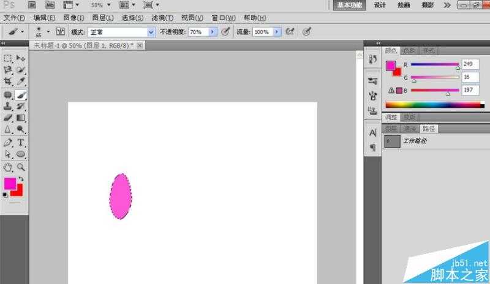Toggle tablet pressure controls opacity
The height and width of the screenshot is (284, 490).
coord(225,31)
